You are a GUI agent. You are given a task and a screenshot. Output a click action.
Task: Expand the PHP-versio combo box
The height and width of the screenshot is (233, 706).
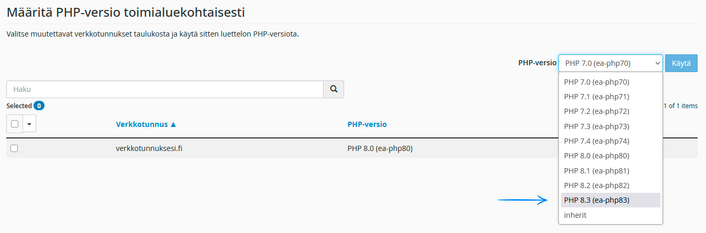pos(611,63)
